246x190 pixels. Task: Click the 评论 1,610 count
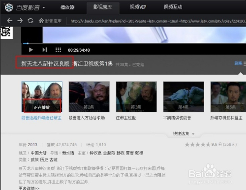coord(96,145)
